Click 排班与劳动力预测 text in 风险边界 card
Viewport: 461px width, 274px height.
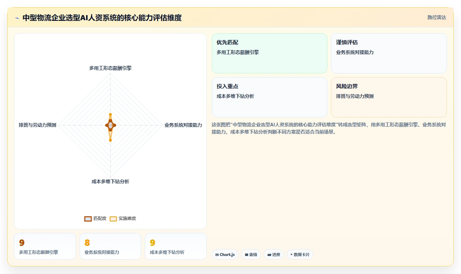click(355, 96)
